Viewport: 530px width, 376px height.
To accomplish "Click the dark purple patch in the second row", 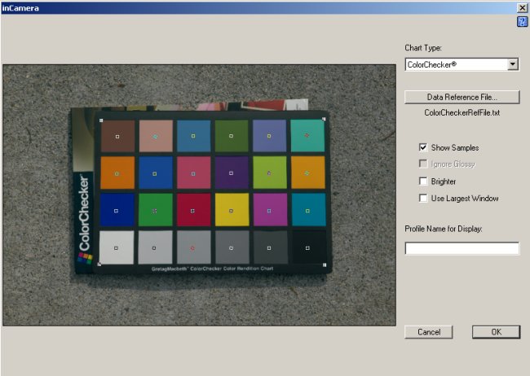I will (232, 173).
